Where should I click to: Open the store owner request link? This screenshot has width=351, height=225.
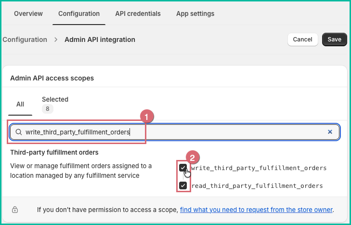tap(256, 210)
